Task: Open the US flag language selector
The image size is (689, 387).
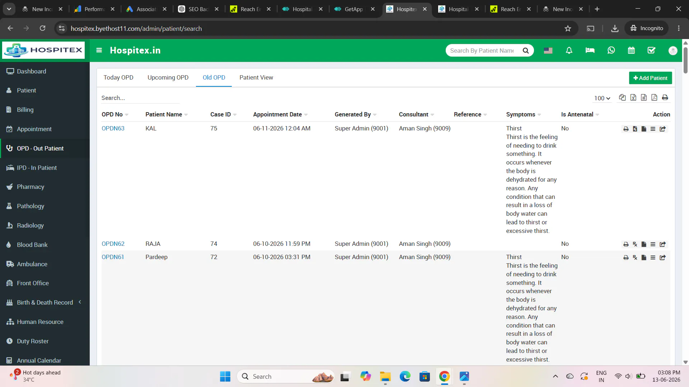Action: [548, 51]
